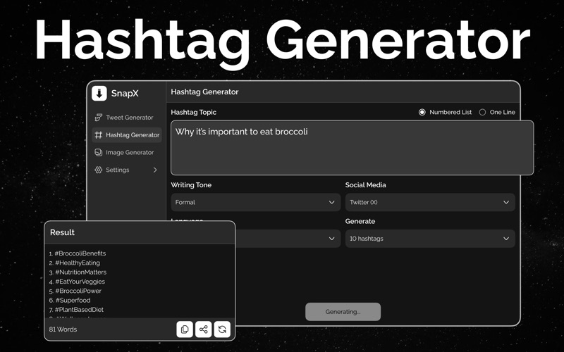Open the Language dropdown chevron
Viewport: 564px width, 352px height.
pyautogui.click(x=331, y=239)
